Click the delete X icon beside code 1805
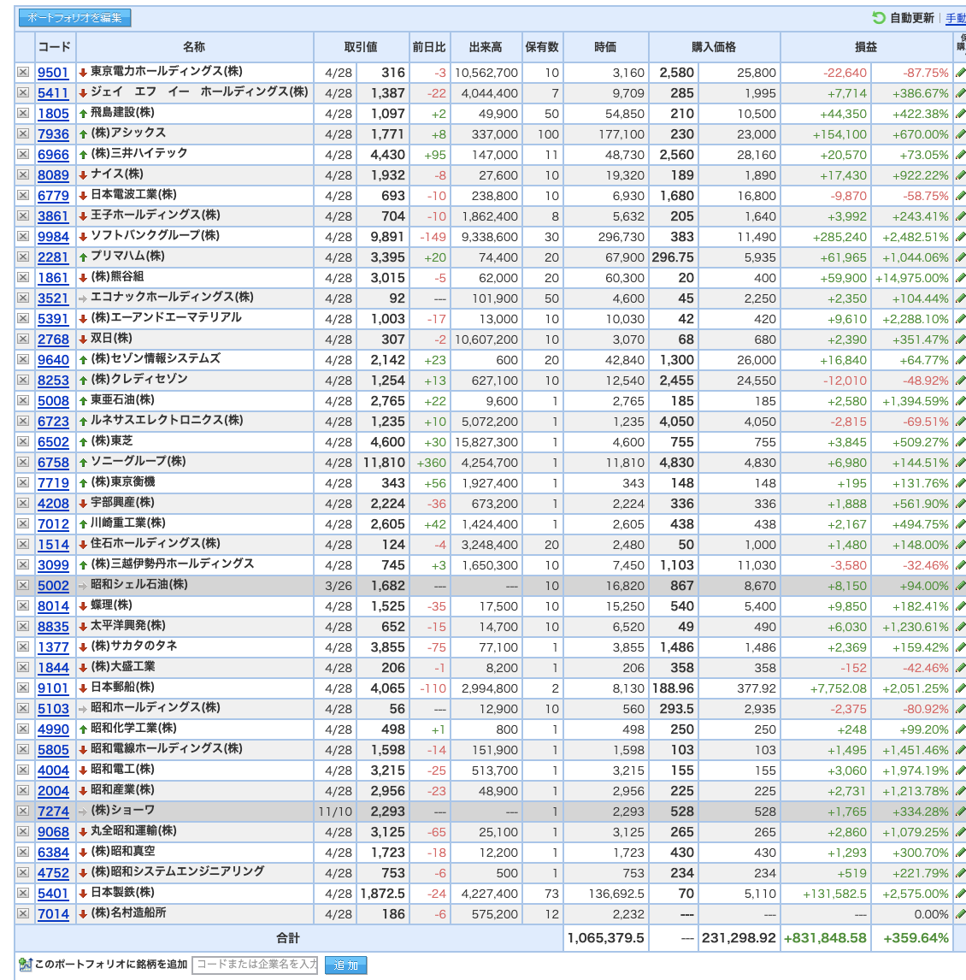The width and height of the screenshot is (966, 980). pos(23,113)
